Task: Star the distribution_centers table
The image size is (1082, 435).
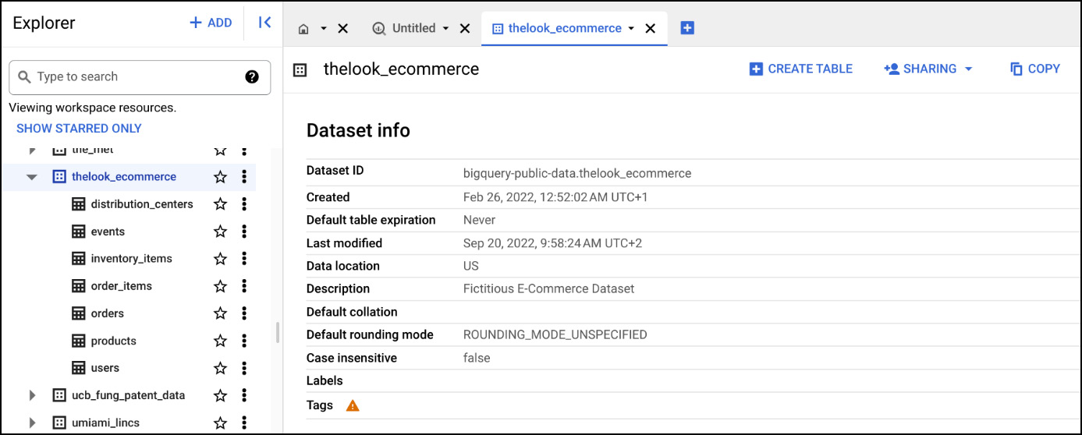Action: click(221, 204)
